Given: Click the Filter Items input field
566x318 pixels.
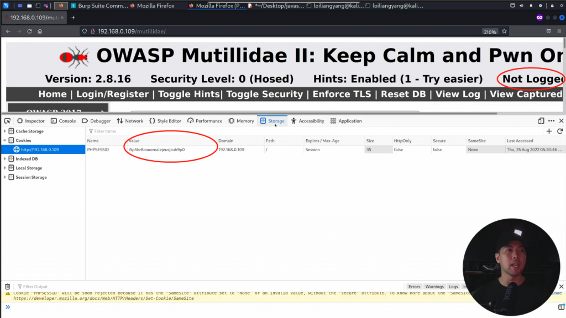Looking at the screenshot, I should pyautogui.click(x=314, y=131).
